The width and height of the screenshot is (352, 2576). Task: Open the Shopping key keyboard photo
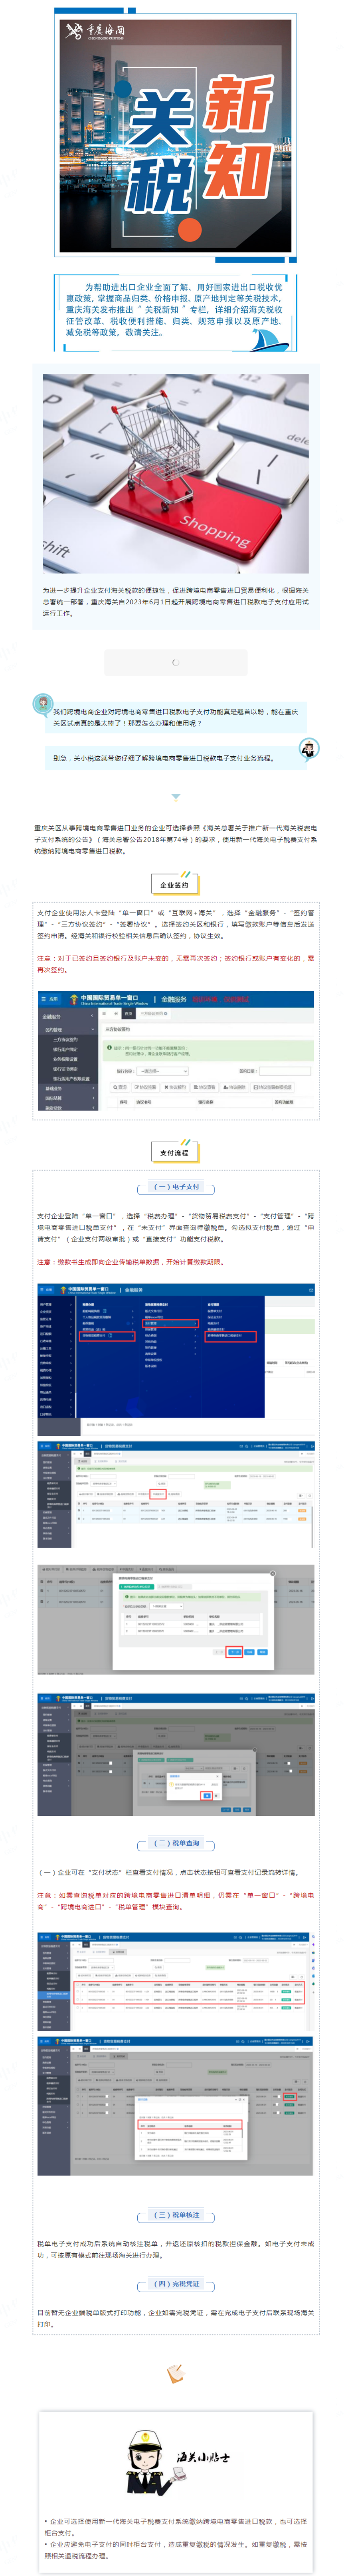[176, 475]
